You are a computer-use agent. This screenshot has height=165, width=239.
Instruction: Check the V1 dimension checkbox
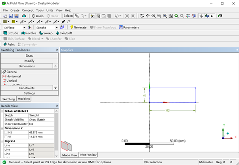6,137
